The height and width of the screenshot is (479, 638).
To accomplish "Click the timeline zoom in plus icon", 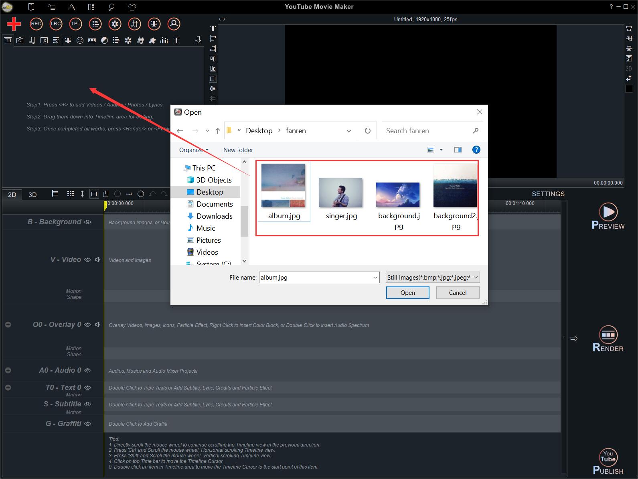I will tap(141, 194).
